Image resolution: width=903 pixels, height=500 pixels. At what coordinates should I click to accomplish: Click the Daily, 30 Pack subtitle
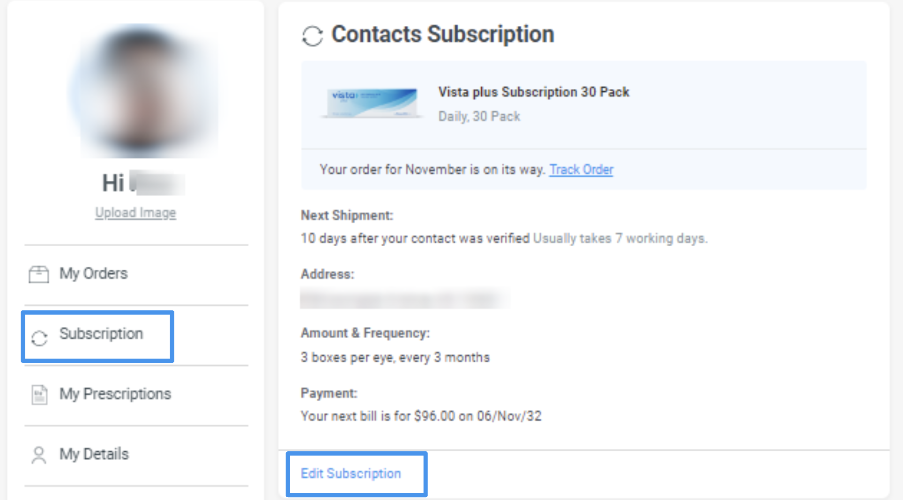click(478, 117)
